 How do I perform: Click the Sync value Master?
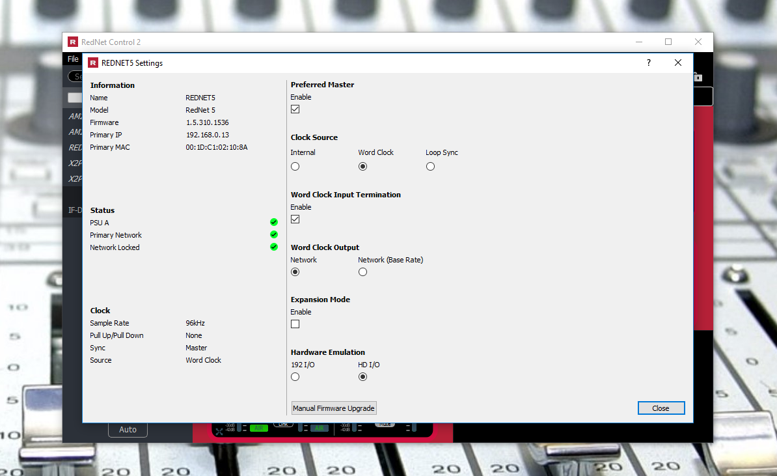[x=197, y=348]
